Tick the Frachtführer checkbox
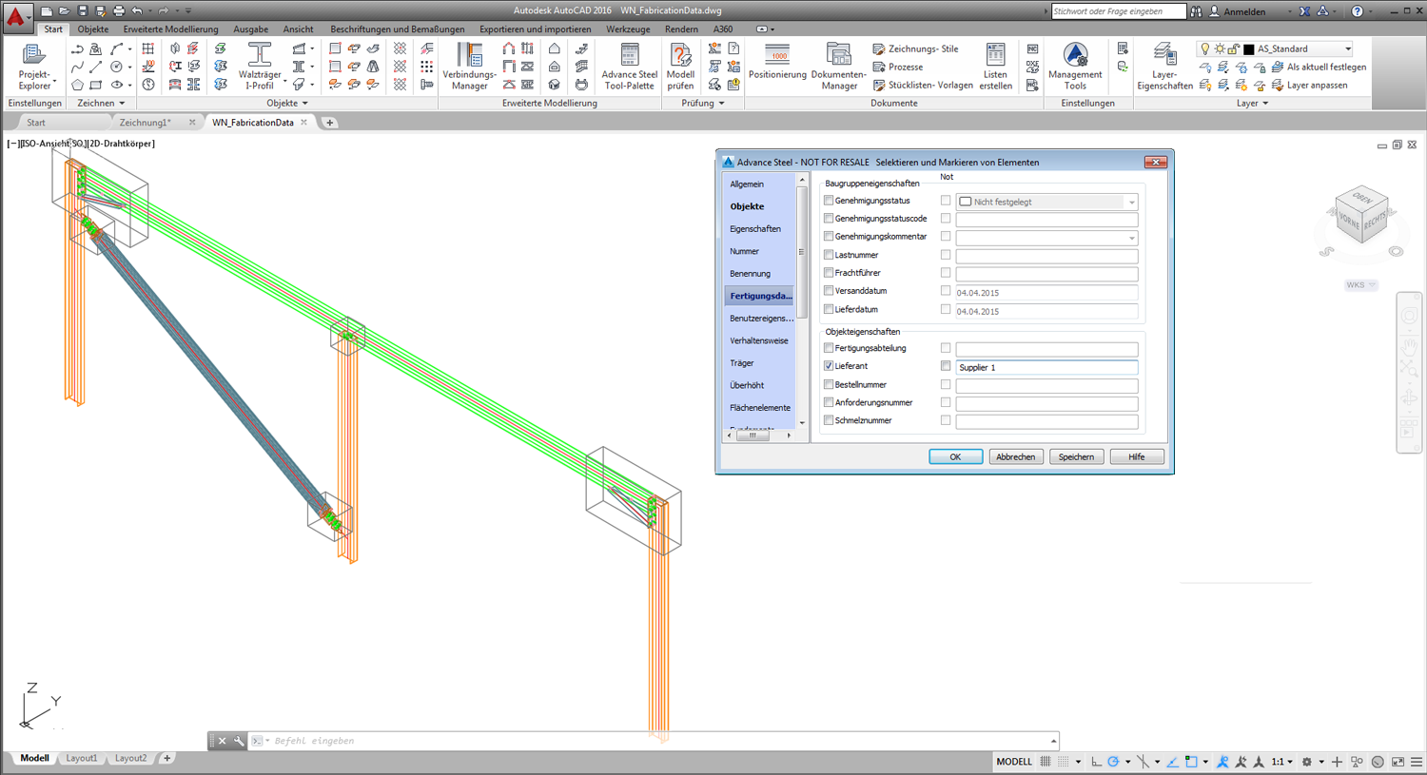The width and height of the screenshot is (1427, 775). pyautogui.click(x=829, y=273)
